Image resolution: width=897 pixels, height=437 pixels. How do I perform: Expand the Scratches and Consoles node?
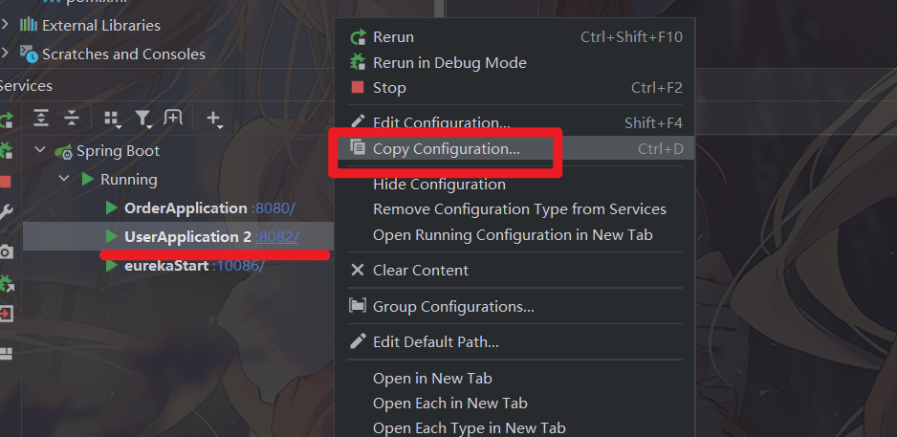(6, 54)
